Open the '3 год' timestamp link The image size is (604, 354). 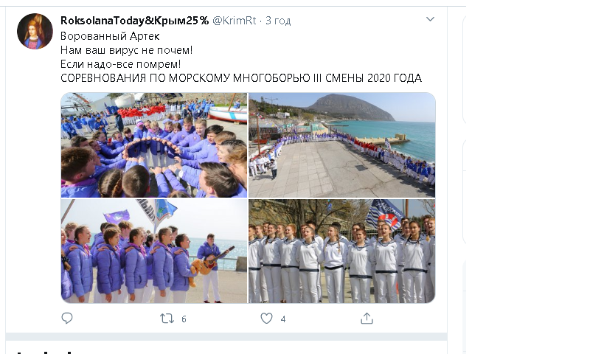[278, 21]
